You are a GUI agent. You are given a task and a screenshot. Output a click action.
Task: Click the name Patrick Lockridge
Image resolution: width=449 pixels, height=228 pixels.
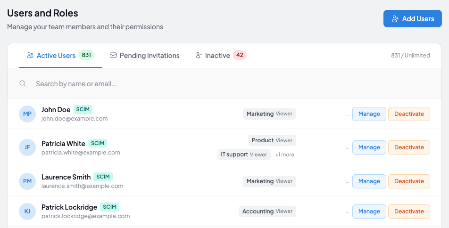(69, 207)
